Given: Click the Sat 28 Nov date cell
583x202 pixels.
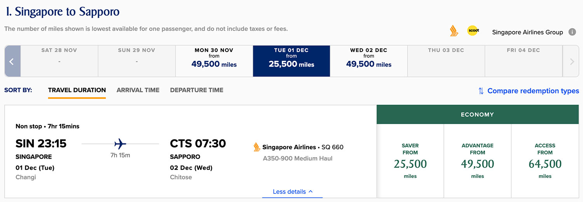Looking at the screenshot, I should [59, 61].
